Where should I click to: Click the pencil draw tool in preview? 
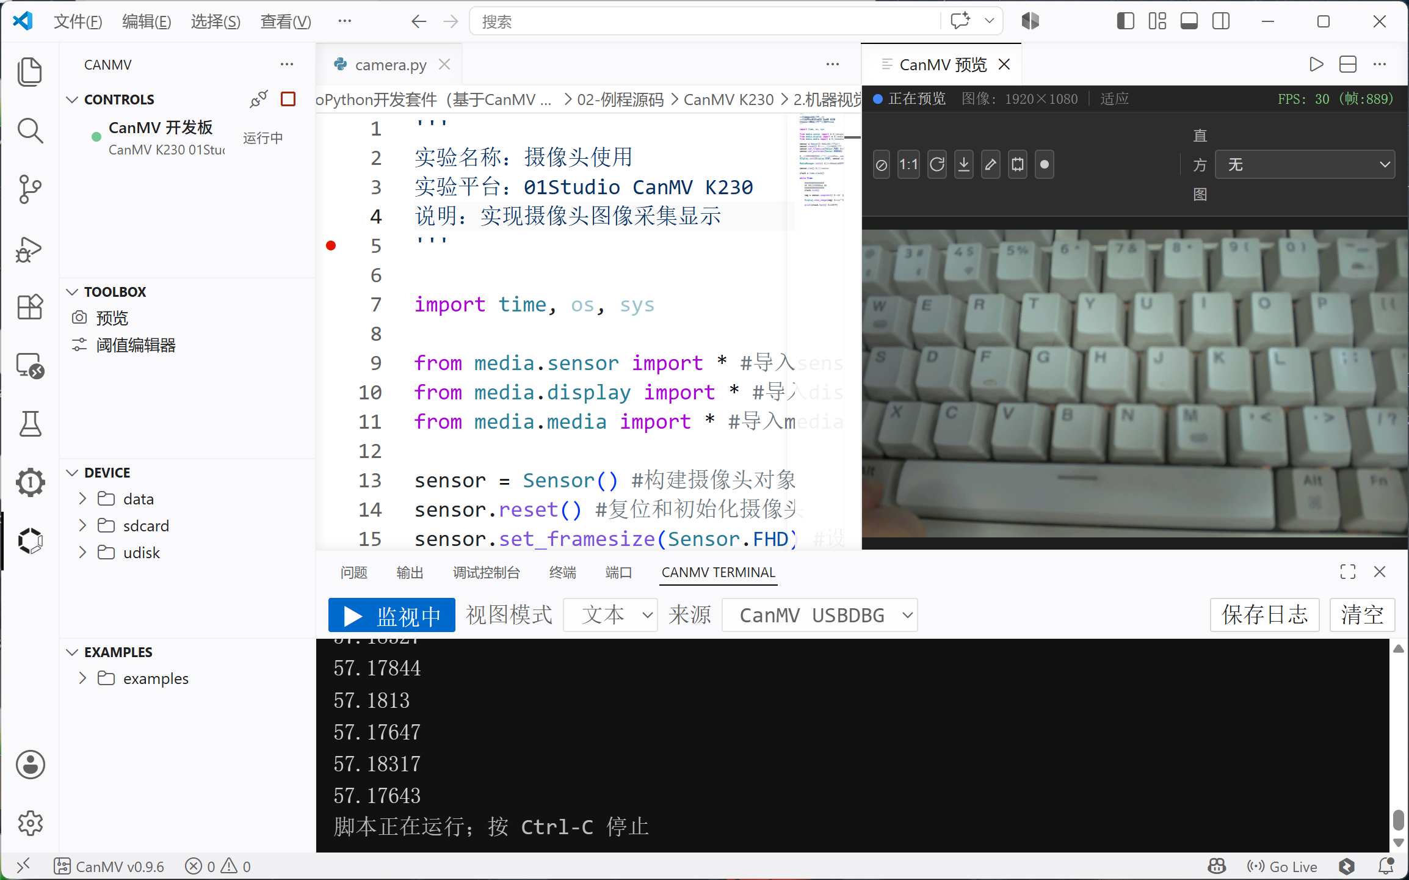[991, 165]
